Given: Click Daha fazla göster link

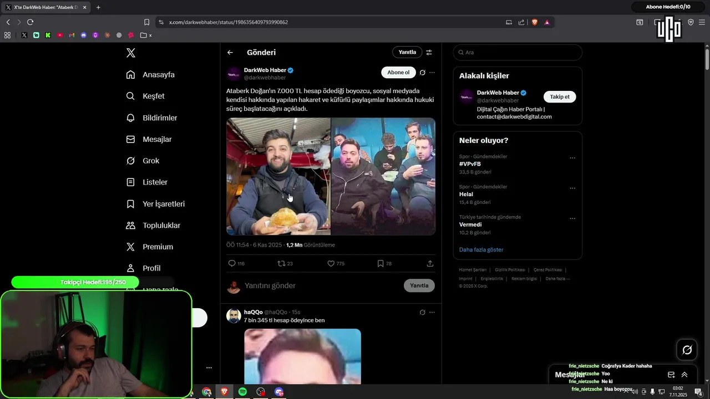Looking at the screenshot, I should [x=481, y=249].
